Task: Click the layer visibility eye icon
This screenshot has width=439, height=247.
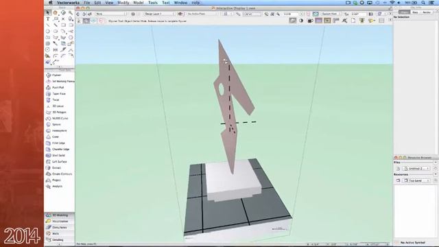Action: (180, 14)
